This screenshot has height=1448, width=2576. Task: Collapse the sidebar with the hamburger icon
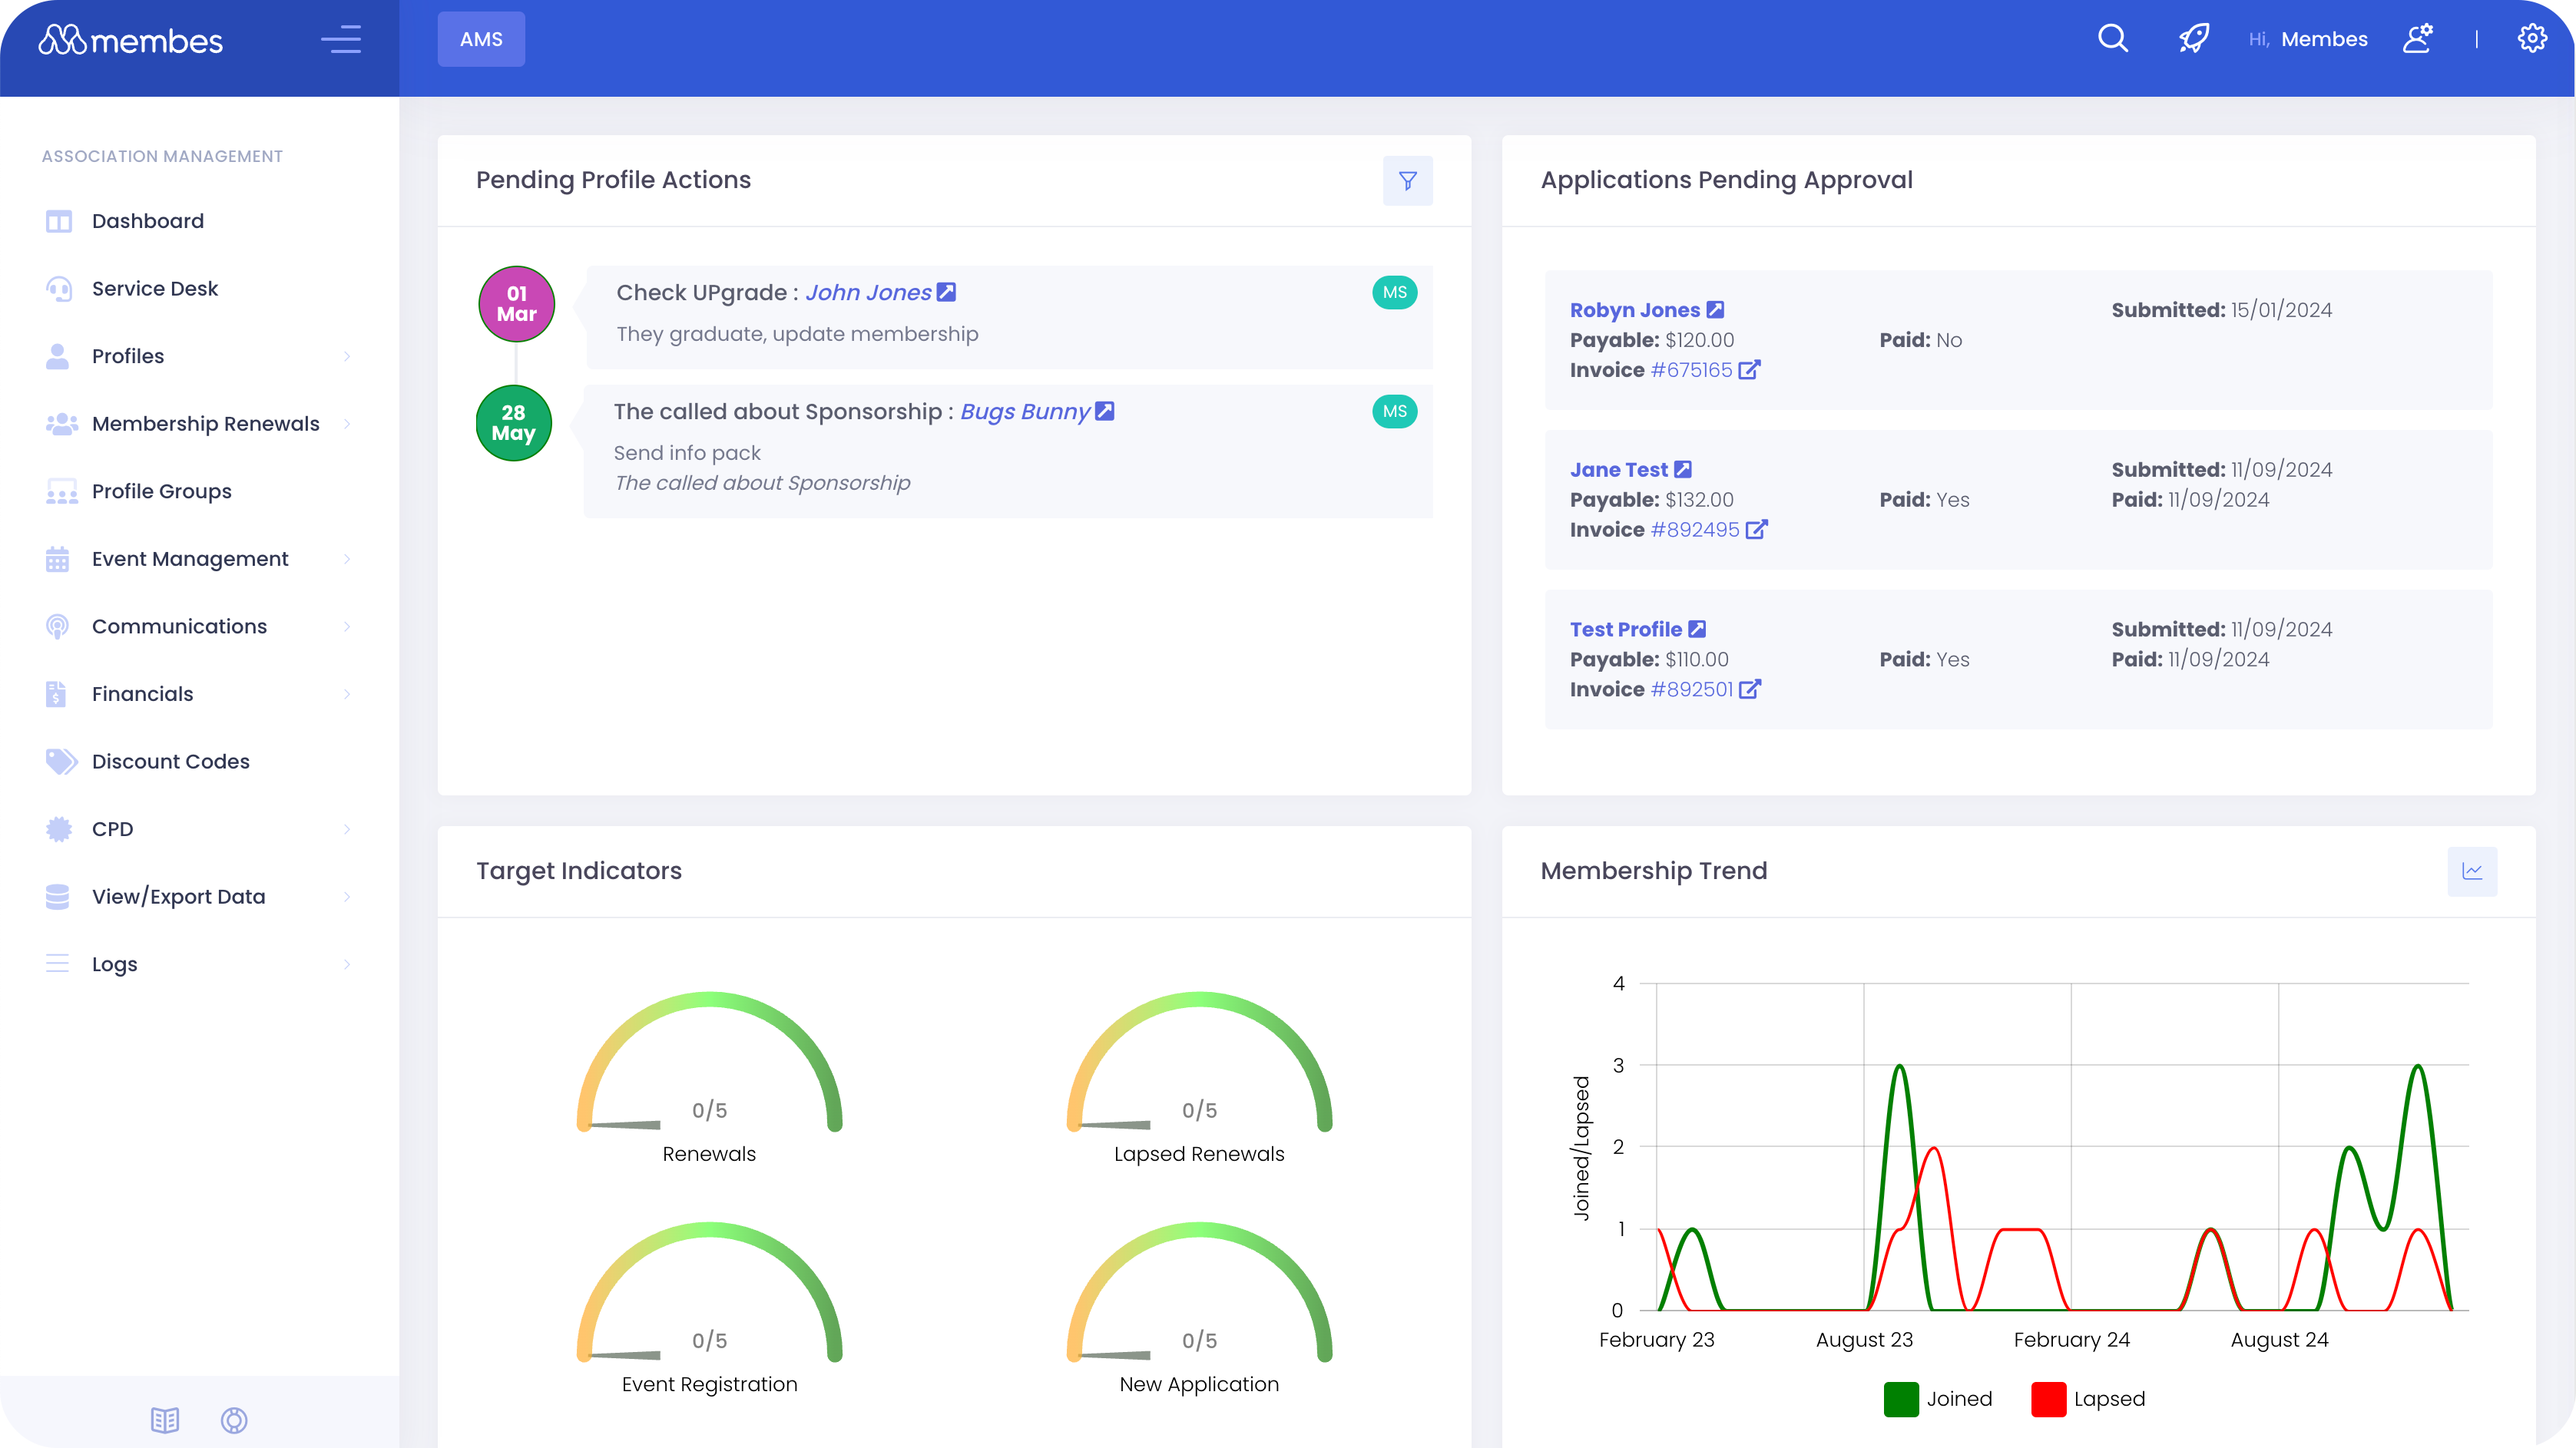coord(340,39)
